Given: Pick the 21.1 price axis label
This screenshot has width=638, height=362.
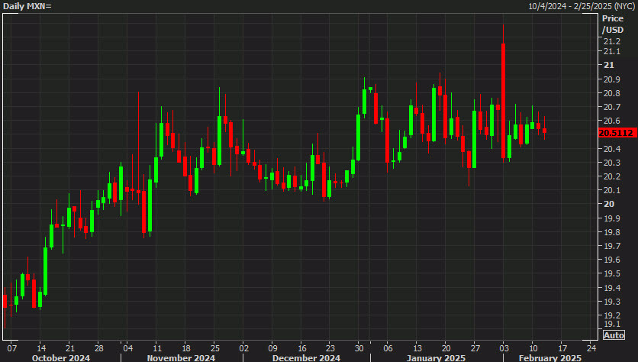Looking at the screenshot, I should click(x=612, y=52).
